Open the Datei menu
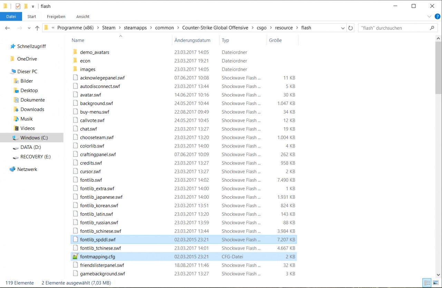 (x=11, y=16)
